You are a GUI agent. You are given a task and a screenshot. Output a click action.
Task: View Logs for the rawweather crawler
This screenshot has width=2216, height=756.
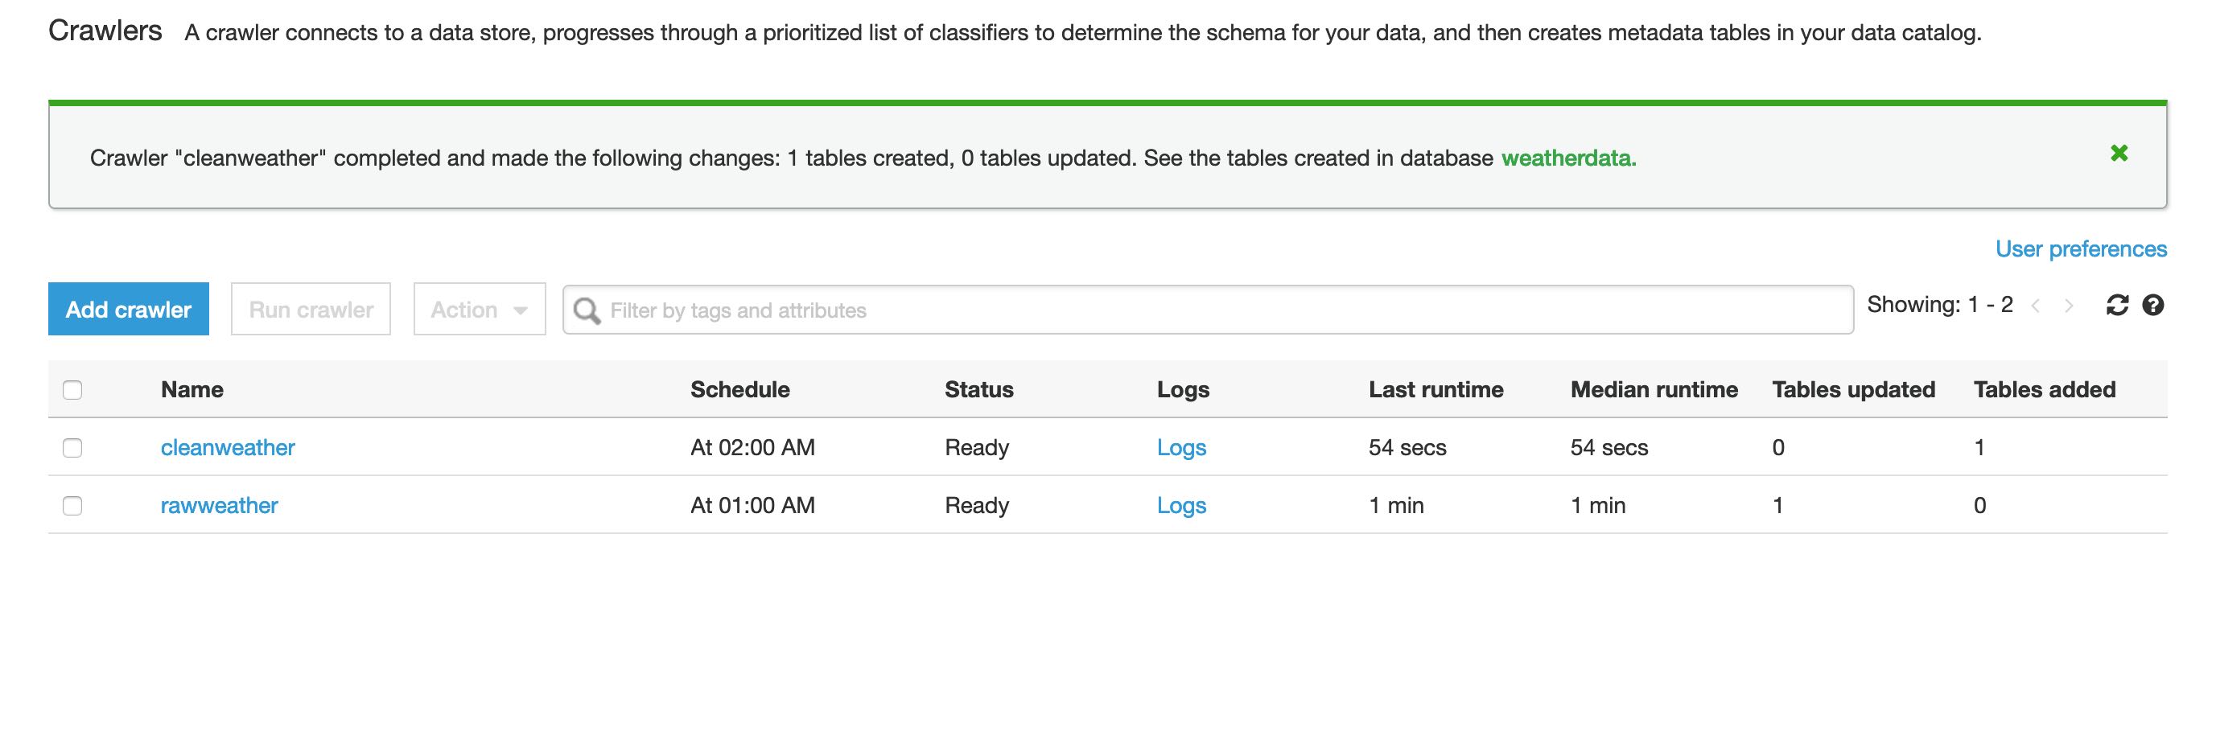click(x=1180, y=506)
